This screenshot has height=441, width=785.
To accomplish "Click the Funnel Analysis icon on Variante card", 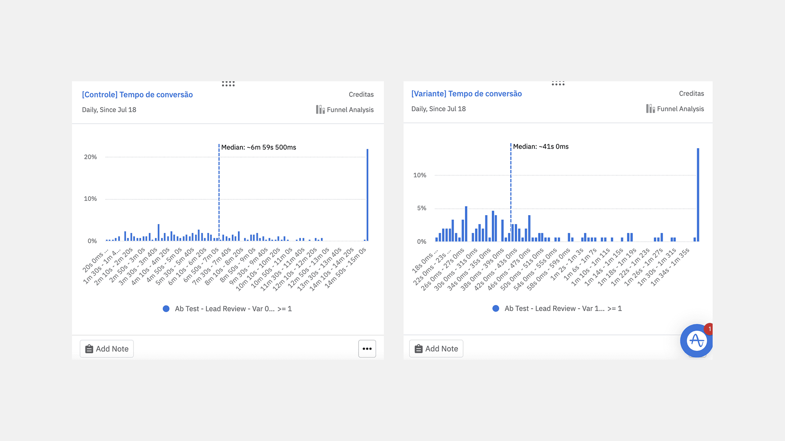I will 650,109.
